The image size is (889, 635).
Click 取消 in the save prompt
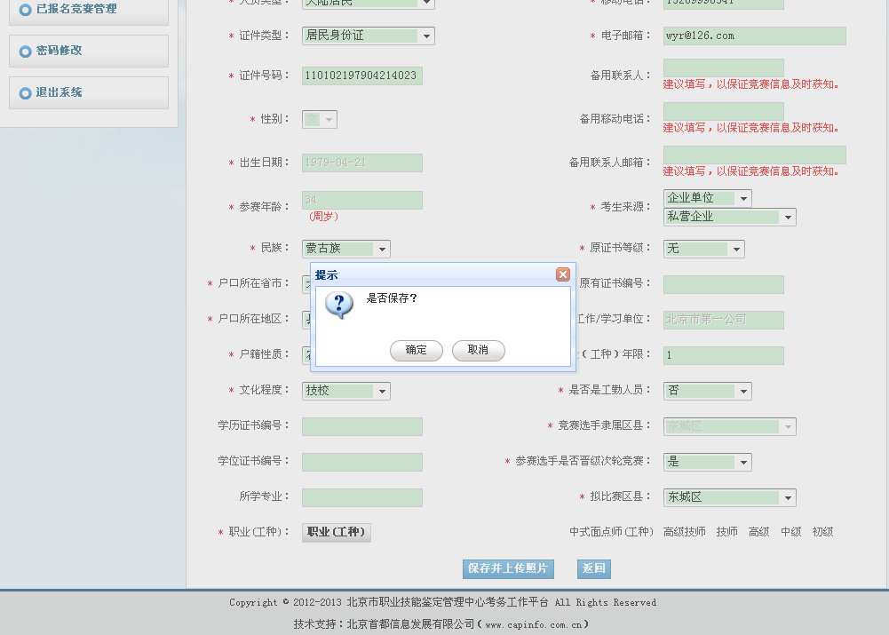point(478,351)
